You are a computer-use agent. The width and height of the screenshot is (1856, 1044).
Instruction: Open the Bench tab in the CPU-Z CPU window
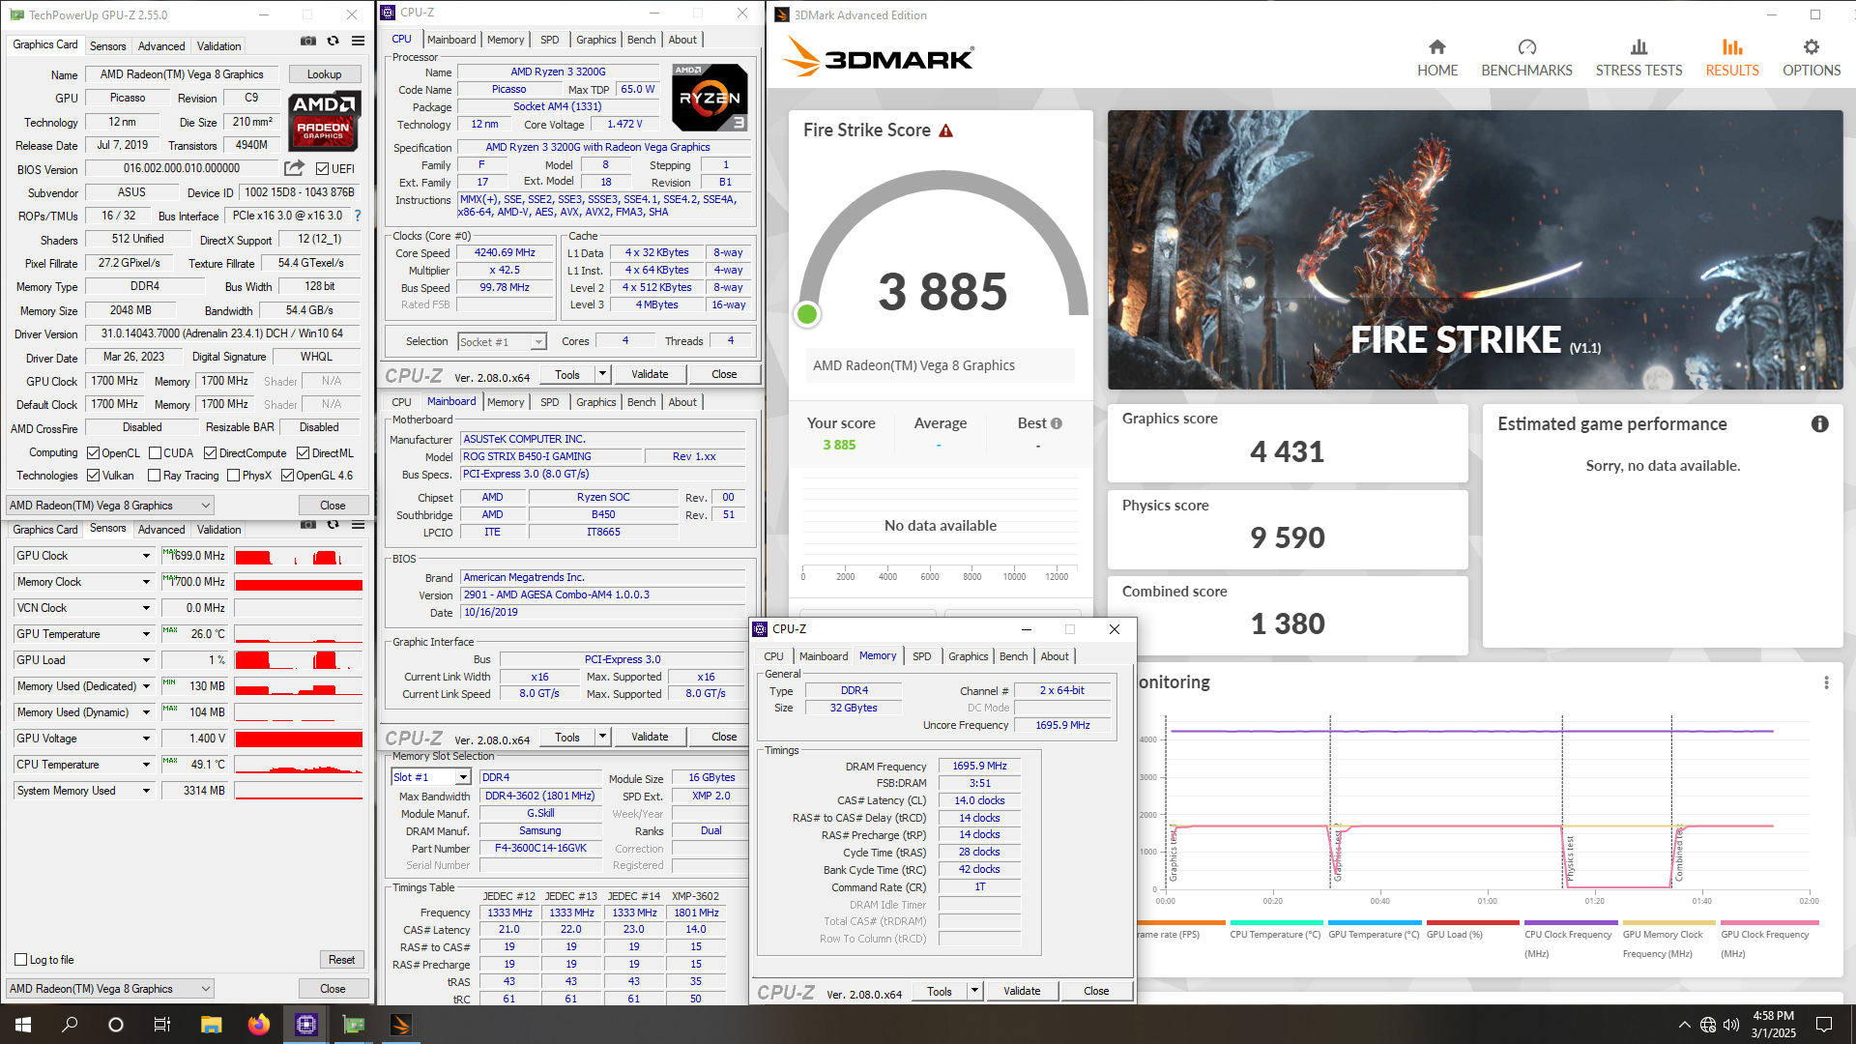[x=641, y=40]
